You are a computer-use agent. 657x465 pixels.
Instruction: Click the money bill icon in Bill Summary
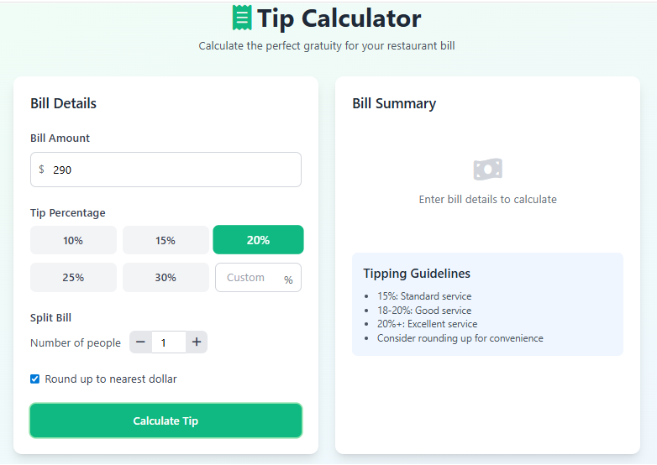coord(487,170)
